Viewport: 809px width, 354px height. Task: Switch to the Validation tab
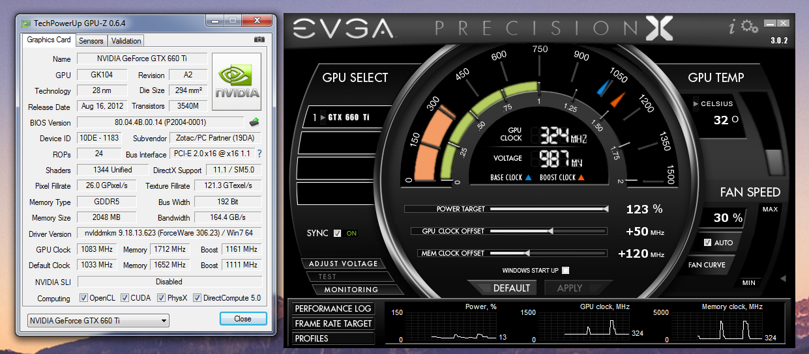(x=126, y=40)
